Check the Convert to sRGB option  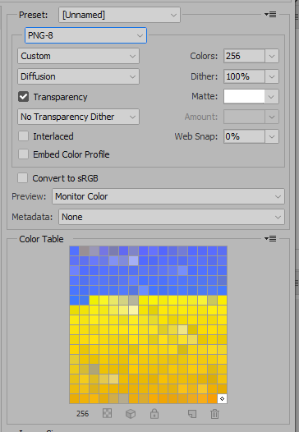pyautogui.click(x=23, y=178)
